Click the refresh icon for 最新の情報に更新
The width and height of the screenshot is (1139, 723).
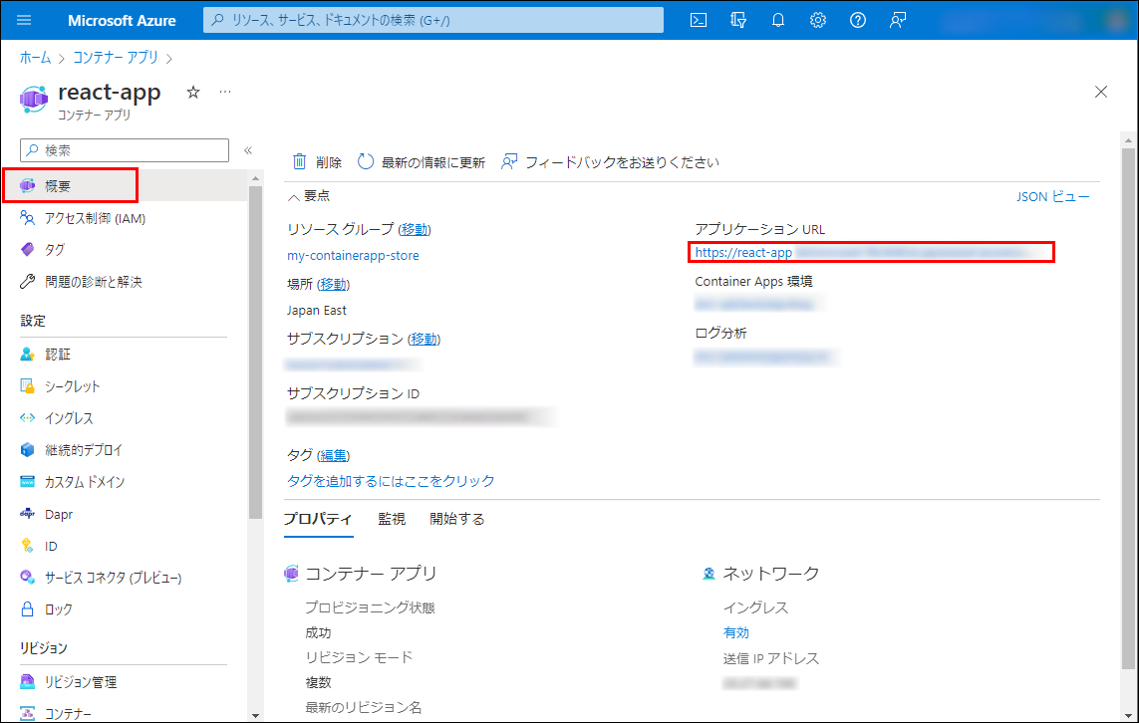[x=366, y=162]
